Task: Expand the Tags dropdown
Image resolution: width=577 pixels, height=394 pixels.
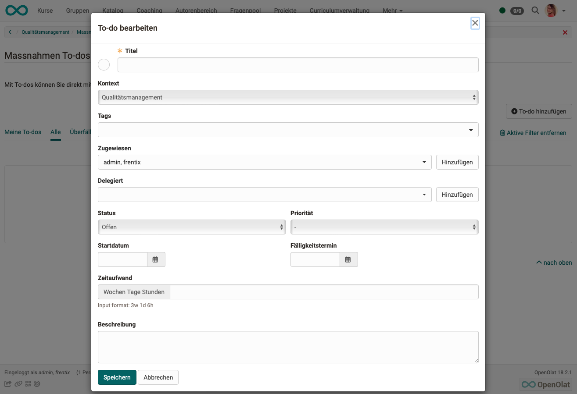Action: point(471,130)
